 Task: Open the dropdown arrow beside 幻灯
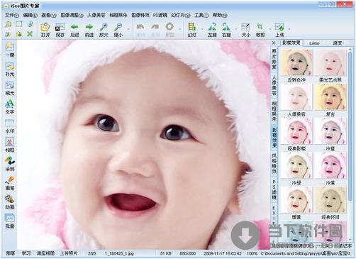click(x=202, y=29)
